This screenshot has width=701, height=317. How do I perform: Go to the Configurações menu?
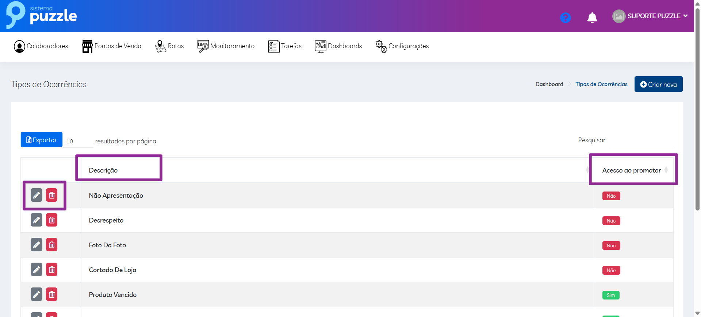[402, 46]
